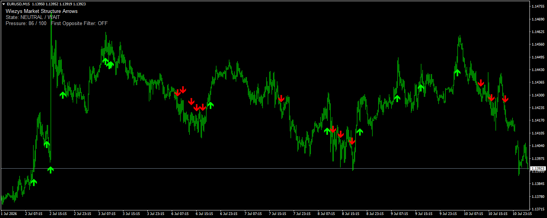Screen dimensions: 547x218
Task: Click the 8 Jul 07:15 time label
Action: (326, 214)
